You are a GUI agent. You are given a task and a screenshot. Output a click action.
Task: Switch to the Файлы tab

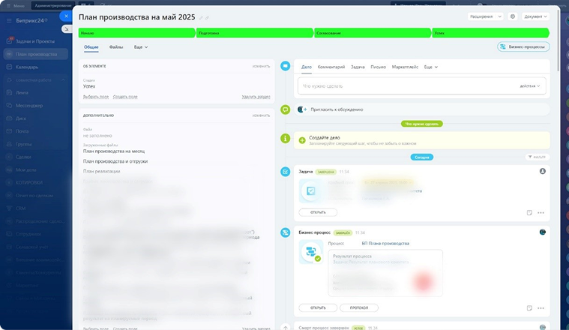(x=116, y=47)
